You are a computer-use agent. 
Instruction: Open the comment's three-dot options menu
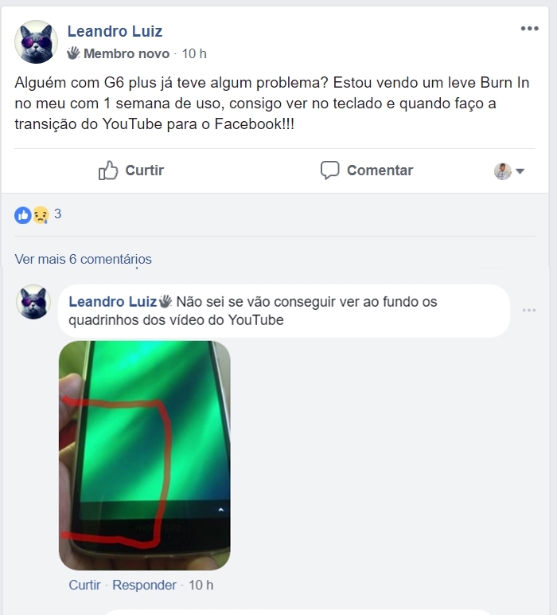click(x=529, y=310)
